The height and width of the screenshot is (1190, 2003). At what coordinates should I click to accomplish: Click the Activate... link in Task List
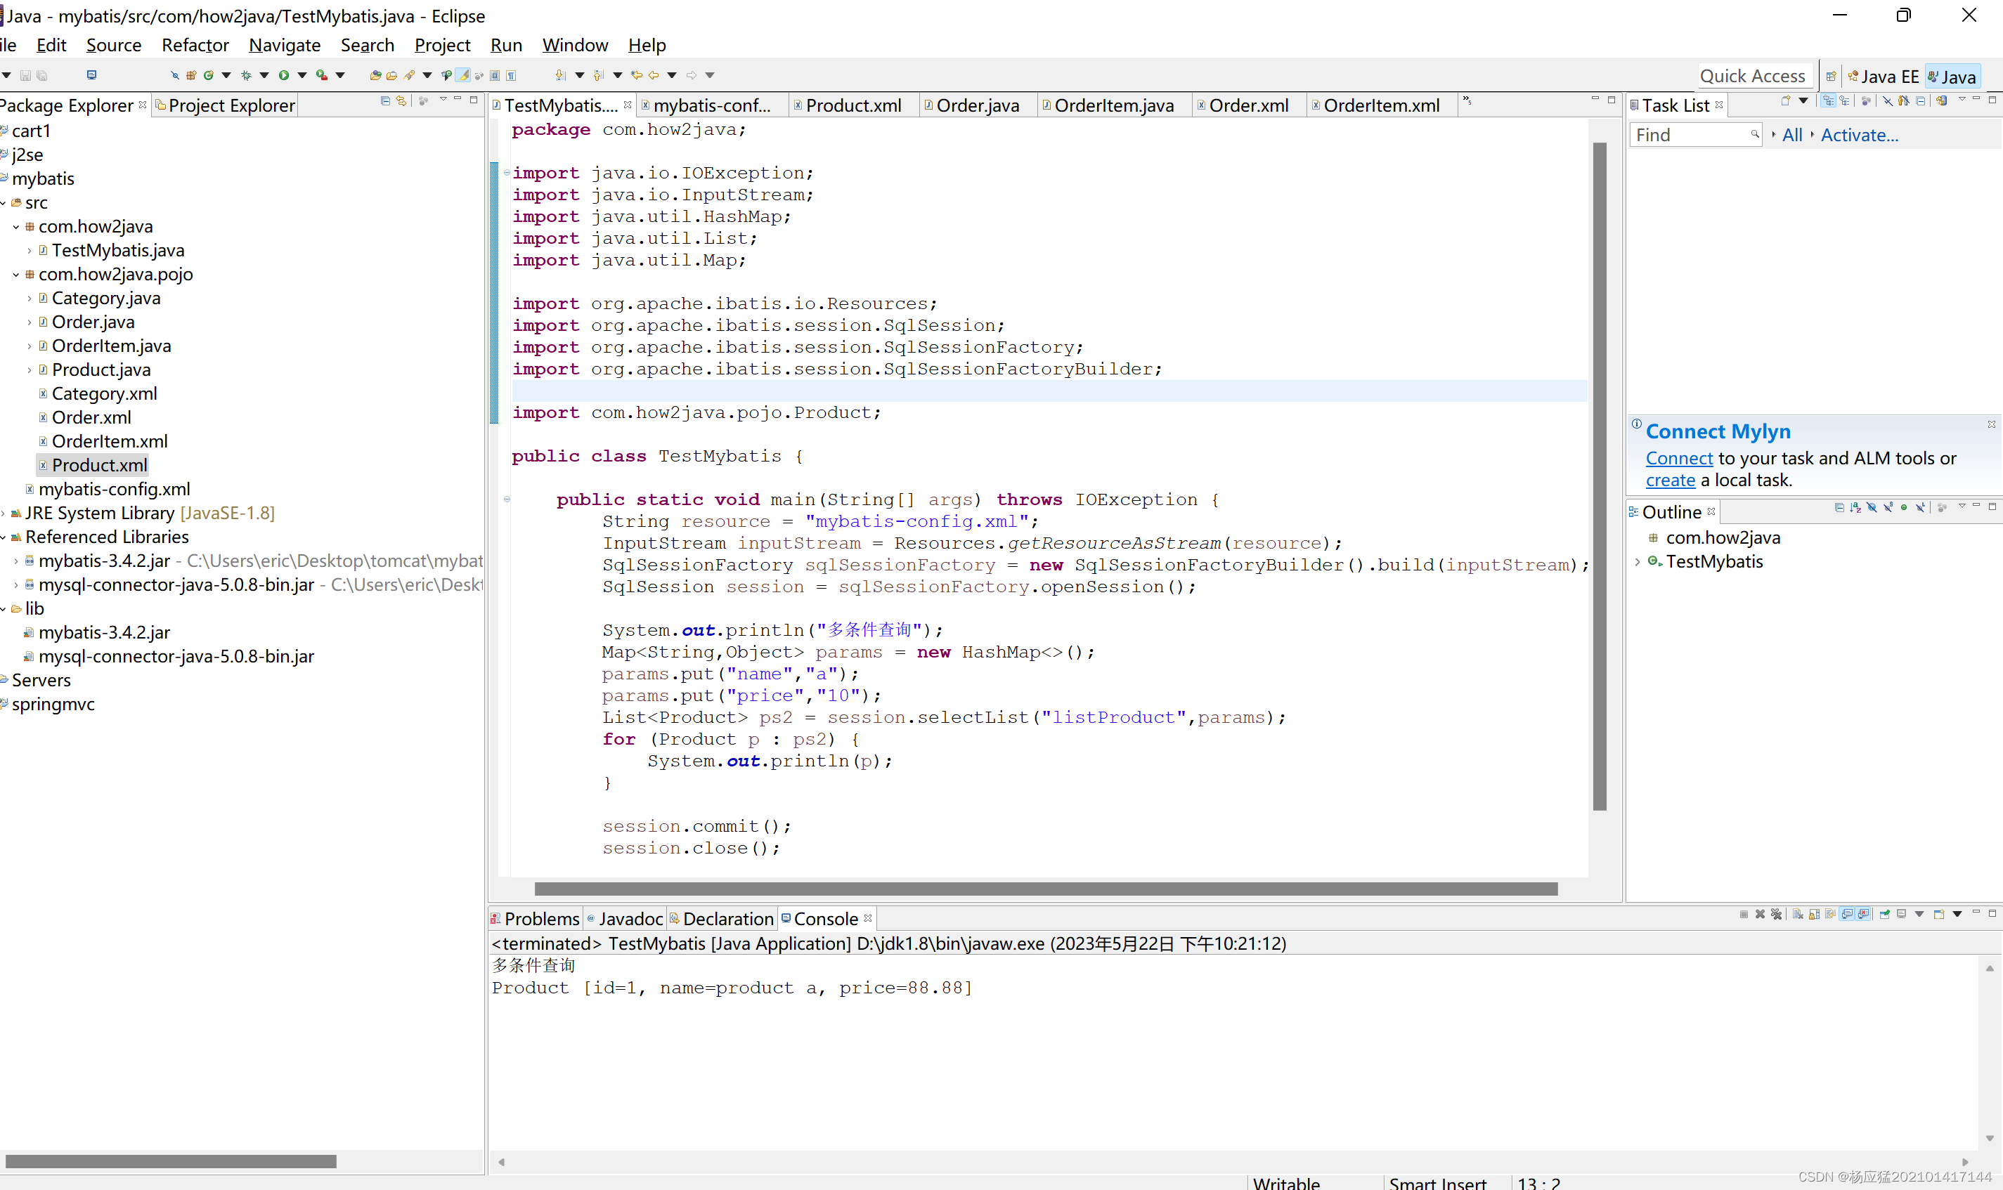click(1859, 136)
